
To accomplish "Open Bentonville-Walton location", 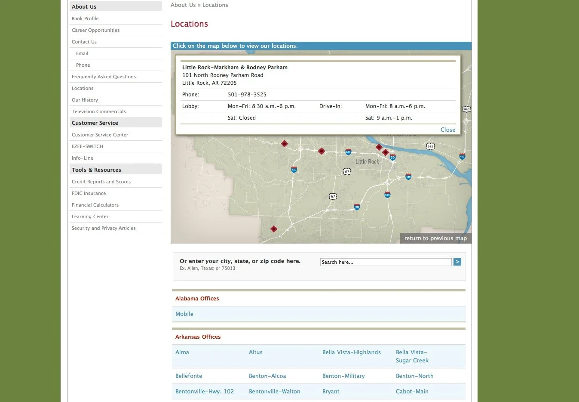I will pyautogui.click(x=275, y=391).
